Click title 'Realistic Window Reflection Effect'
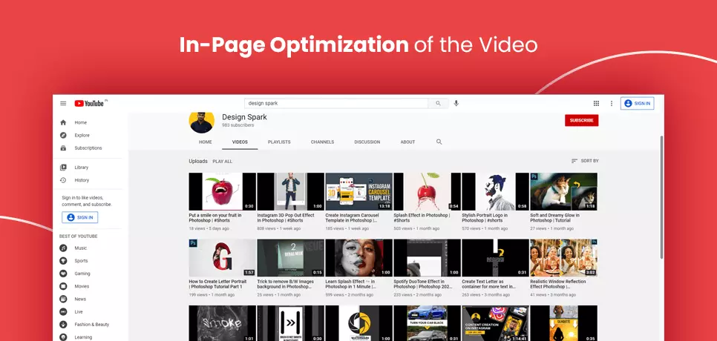717x341 pixels. pyautogui.click(x=558, y=284)
